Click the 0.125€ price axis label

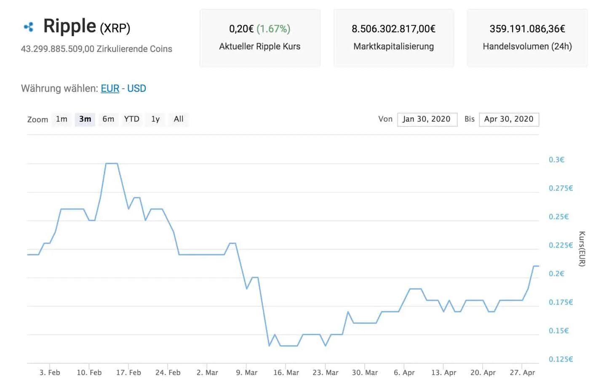(x=561, y=359)
